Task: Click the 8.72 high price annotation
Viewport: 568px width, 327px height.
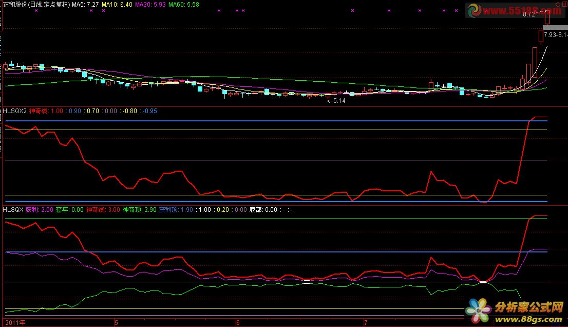Action: tap(529, 14)
